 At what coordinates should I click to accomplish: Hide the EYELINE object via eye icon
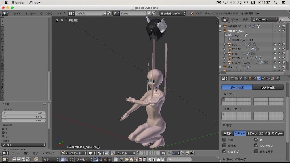(275, 49)
